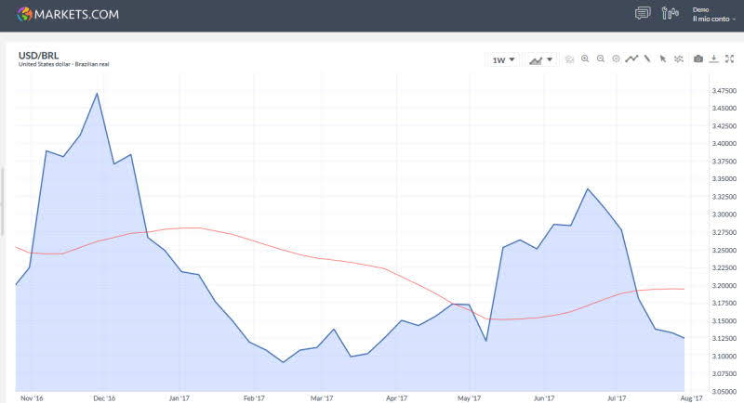Select the diagonal line drawing tool
This screenshot has height=403, width=744.
pyautogui.click(x=647, y=58)
